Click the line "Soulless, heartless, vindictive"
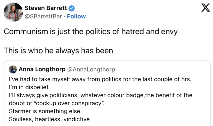This screenshot has width=213, height=126. pyautogui.click(x=49, y=119)
